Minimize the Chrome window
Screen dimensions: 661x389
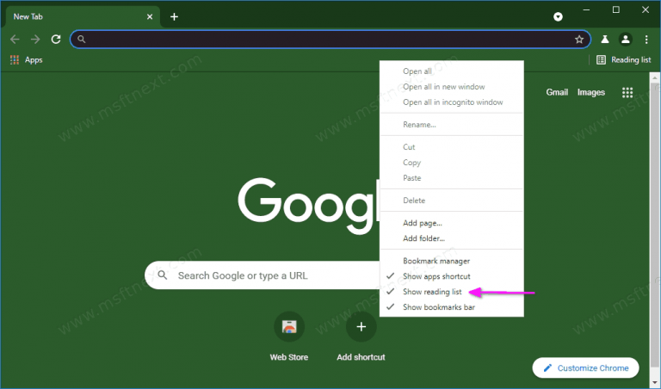(x=586, y=9)
